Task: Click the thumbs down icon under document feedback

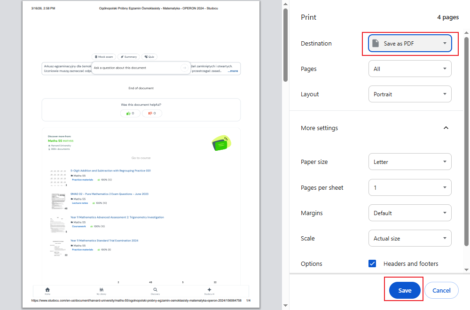Action: (151, 113)
